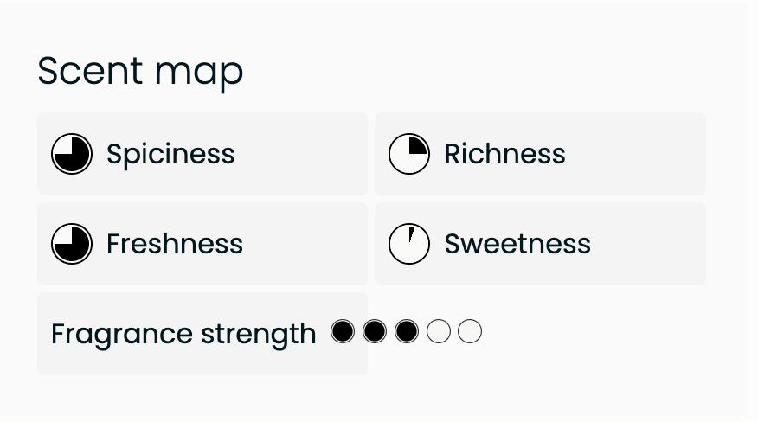Viewport: 758px width, 422px height.
Task: Choose the fifth empty strength dot
Action: (x=470, y=331)
